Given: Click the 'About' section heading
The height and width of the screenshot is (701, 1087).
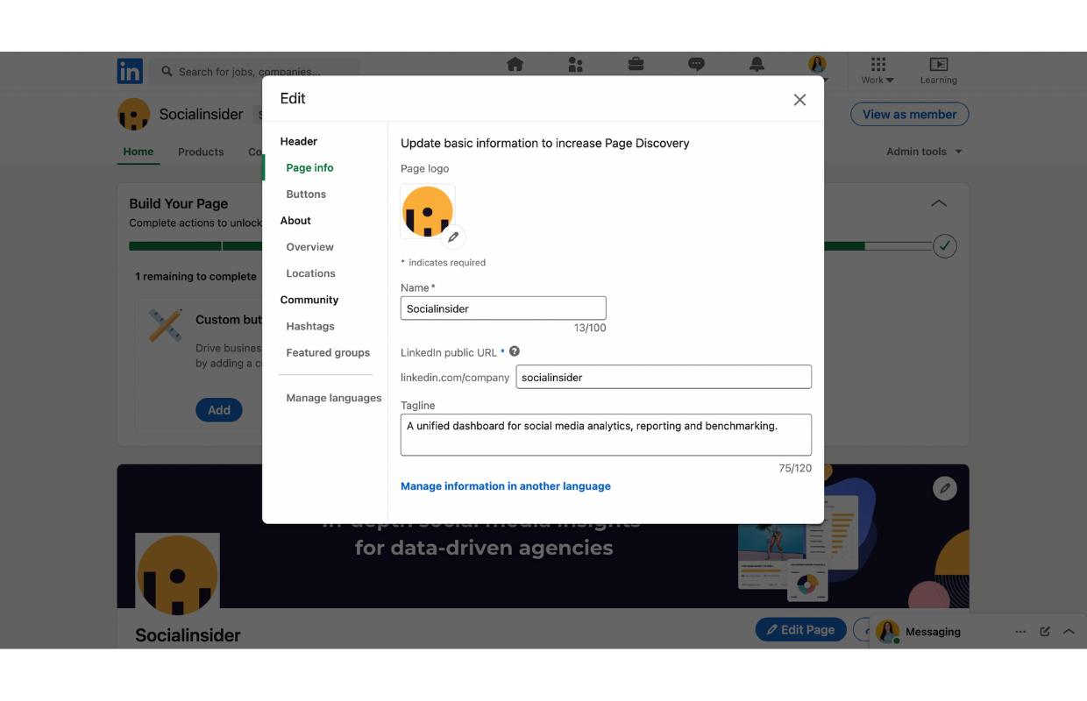Looking at the screenshot, I should coord(295,221).
